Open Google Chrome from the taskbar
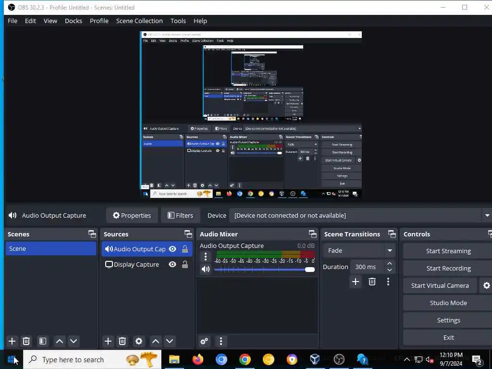492x369 pixels. 245,359
